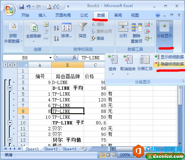Open the Sheet2 worksheet tab
185x160 pixels.
point(51,149)
